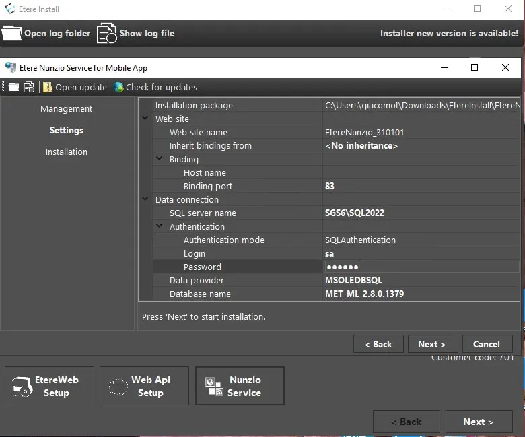Edit the Binding port value field
This screenshot has height=437, width=525.
point(421,186)
